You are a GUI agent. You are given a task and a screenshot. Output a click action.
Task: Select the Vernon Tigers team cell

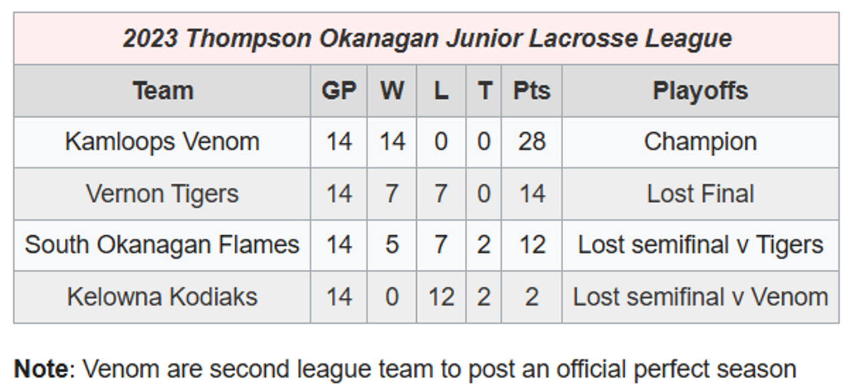(x=162, y=194)
